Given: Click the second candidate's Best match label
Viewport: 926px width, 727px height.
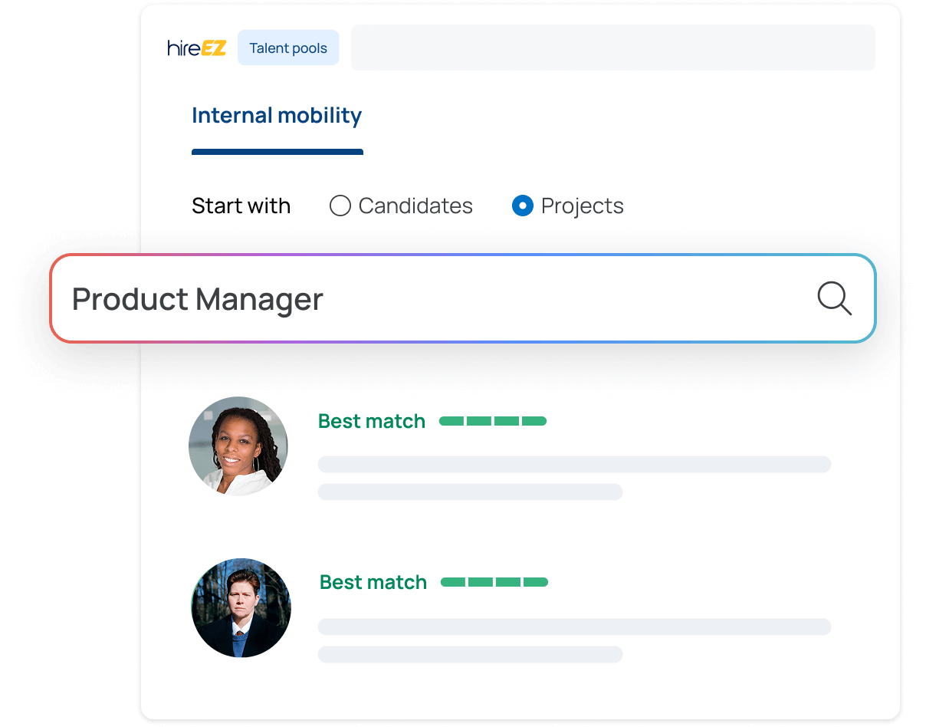Looking at the screenshot, I should click(x=373, y=582).
